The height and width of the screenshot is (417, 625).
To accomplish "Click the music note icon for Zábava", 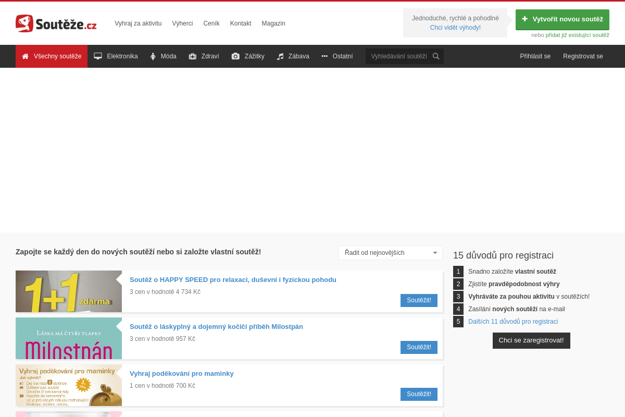I will pyautogui.click(x=280, y=56).
